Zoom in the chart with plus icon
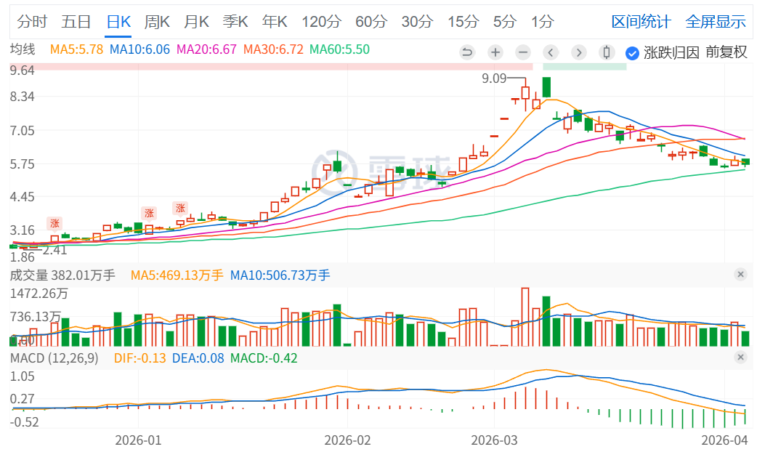757x452 pixels. pyautogui.click(x=495, y=52)
